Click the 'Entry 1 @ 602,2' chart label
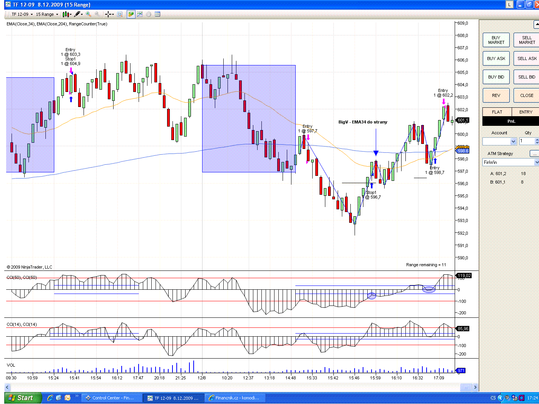539x404 pixels. click(x=443, y=93)
